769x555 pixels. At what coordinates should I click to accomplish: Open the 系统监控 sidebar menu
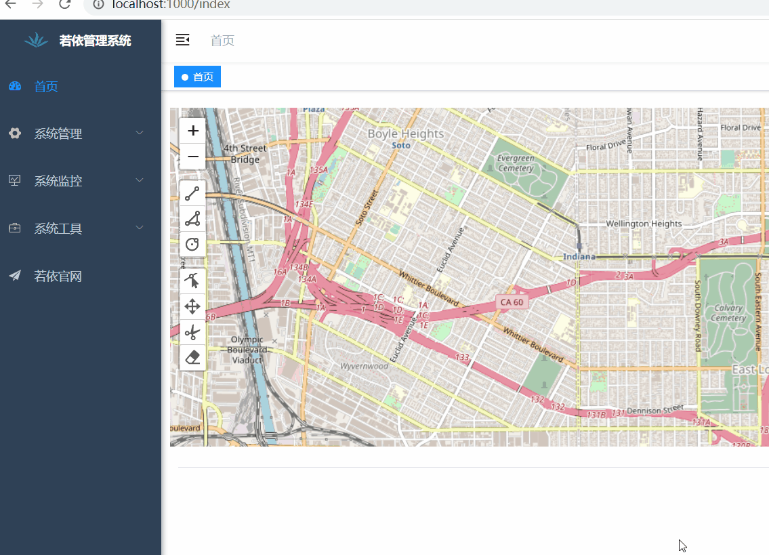click(81, 181)
